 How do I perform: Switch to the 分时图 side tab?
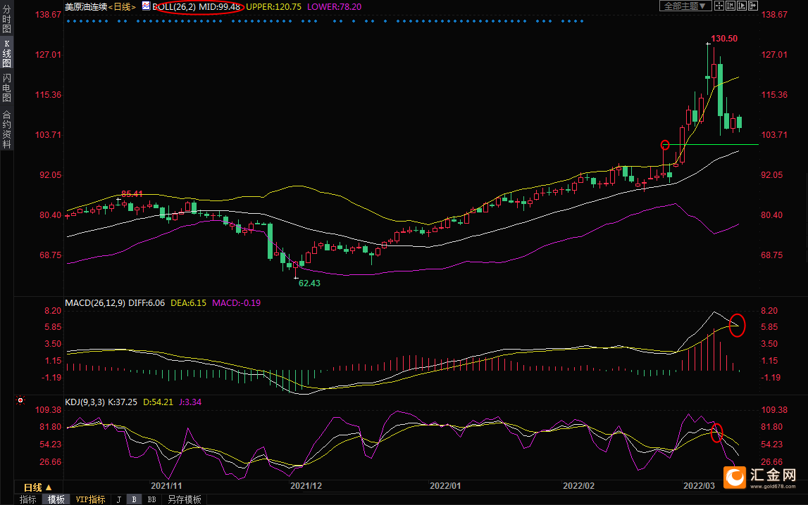[7, 19]
